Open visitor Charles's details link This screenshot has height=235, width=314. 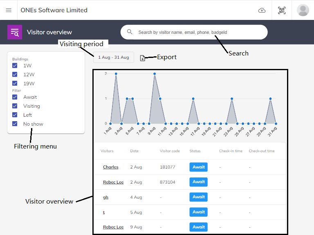tap(110, 167)
